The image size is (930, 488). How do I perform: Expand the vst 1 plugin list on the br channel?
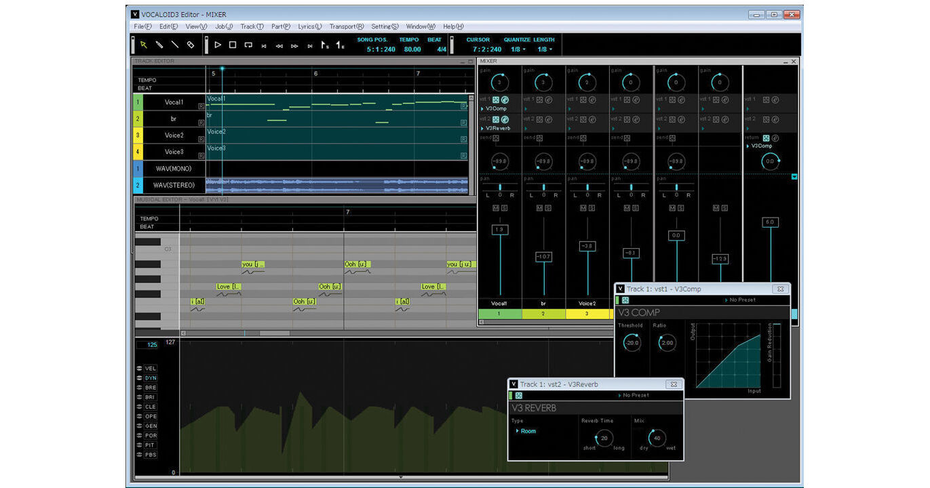click(x=526, y=108)
